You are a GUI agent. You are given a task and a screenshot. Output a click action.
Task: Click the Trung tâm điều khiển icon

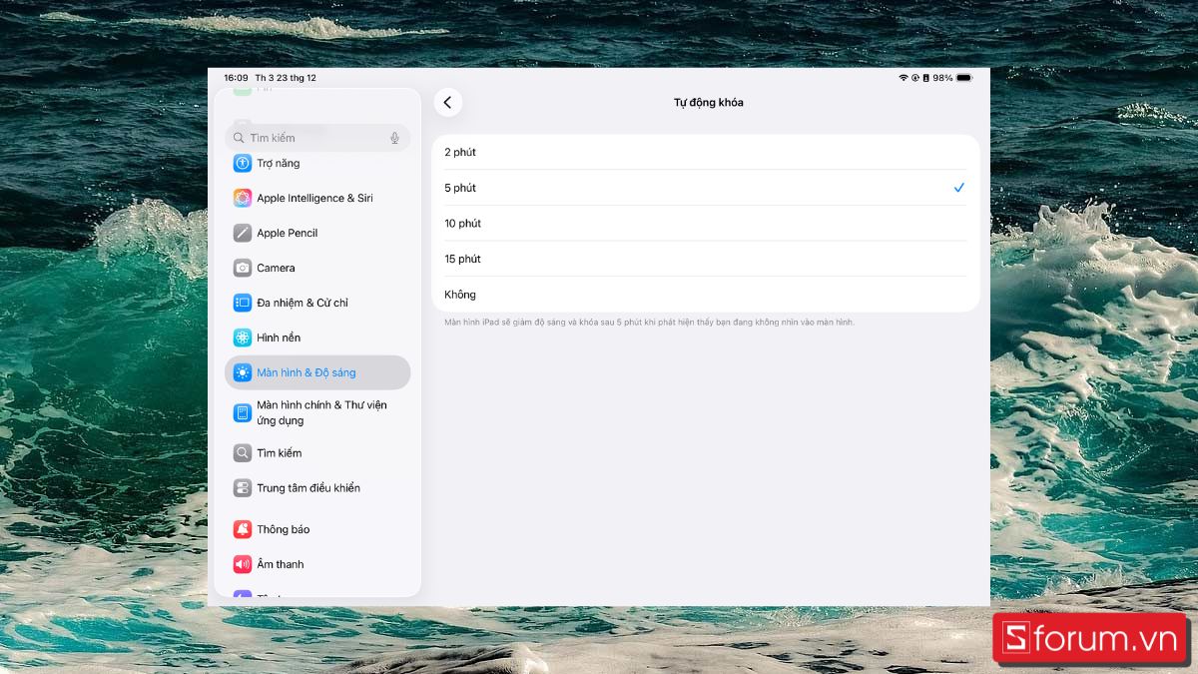(x=243, y=488)
